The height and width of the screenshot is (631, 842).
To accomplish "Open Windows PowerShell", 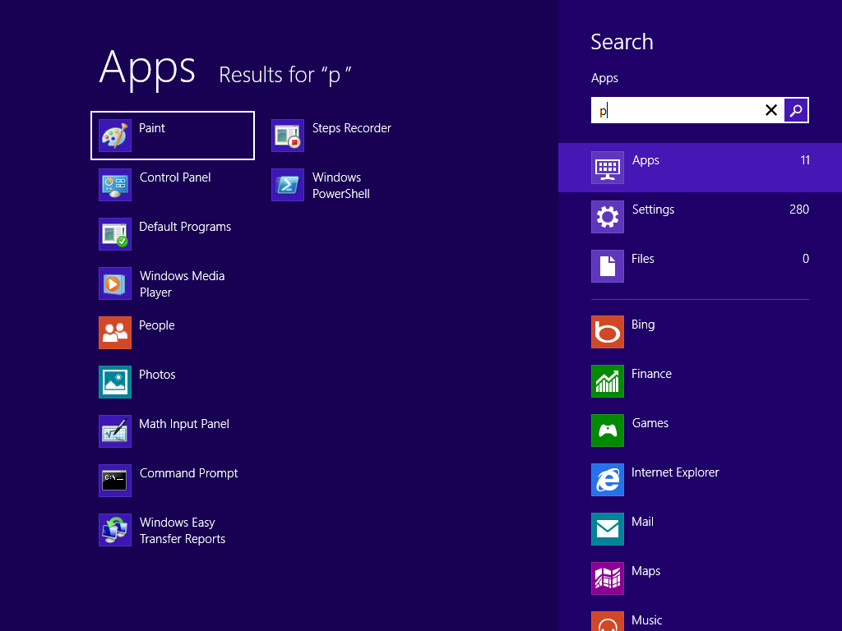I will click(x=288, y=185).
